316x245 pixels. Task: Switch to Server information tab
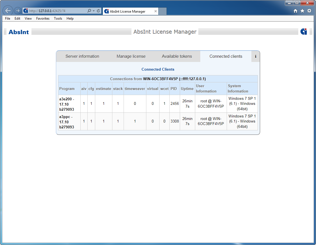82,56
